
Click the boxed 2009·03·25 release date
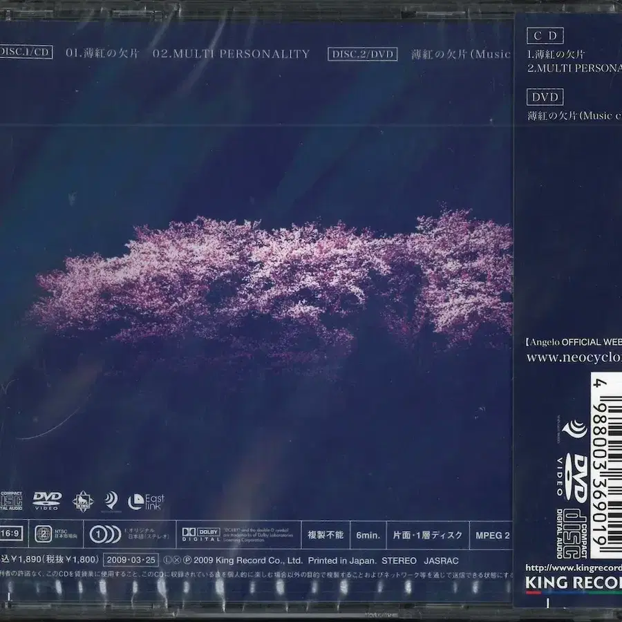131,560
